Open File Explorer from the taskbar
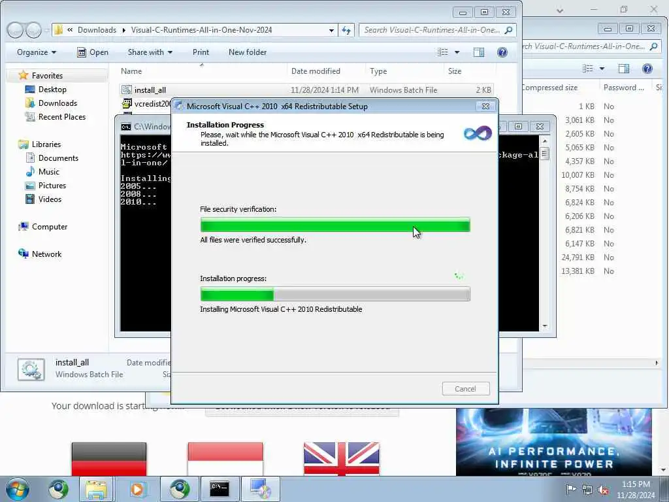The height and width of the screenshot is (502, 669). [97, 489]
